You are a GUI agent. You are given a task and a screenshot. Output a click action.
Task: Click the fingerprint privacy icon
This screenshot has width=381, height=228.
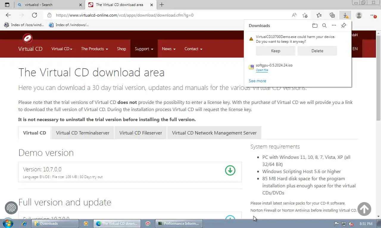point(11,208)
